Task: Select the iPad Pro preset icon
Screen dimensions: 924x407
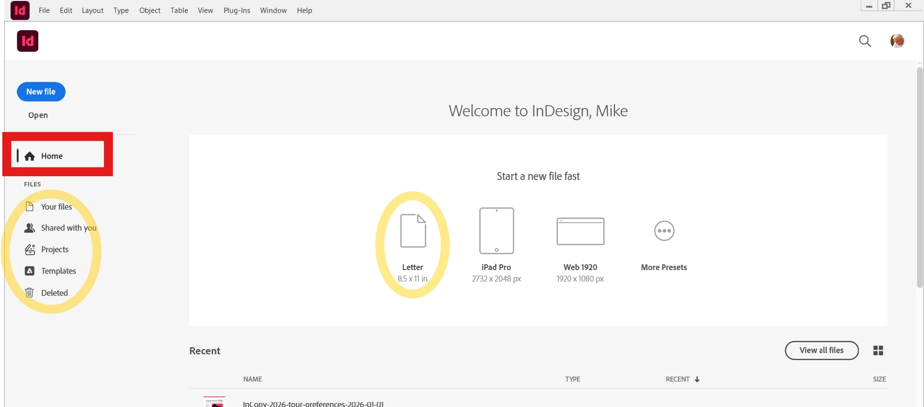Action: coord(497,231)
